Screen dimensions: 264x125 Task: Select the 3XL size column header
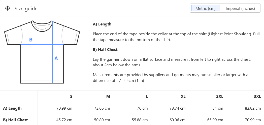(257, 96)
